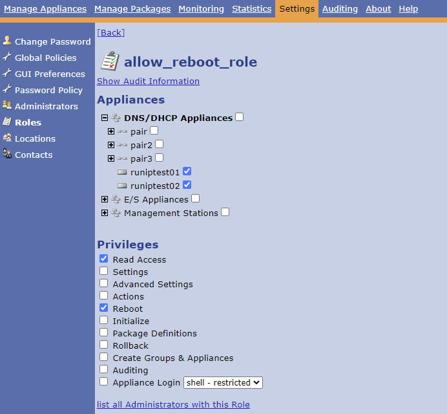Click the Contacts icon in sidebar

click(x=7, y=154)
